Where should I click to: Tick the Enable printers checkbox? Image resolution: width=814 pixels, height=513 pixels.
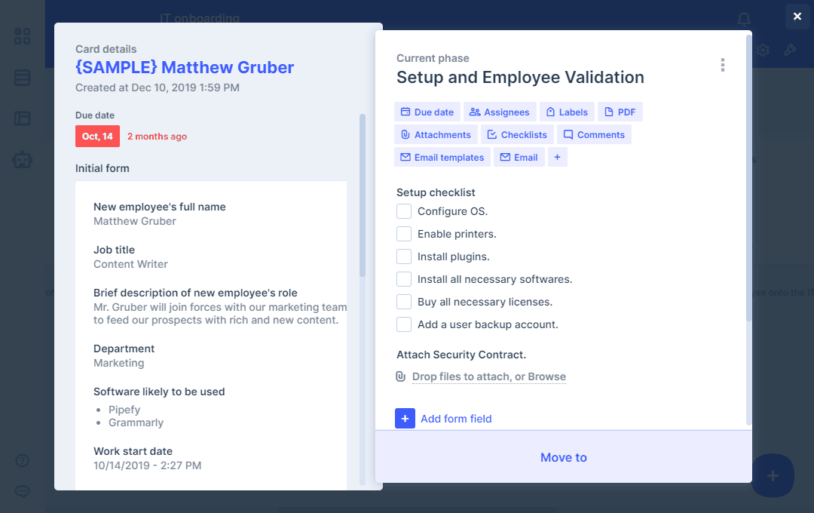point(404,234)
